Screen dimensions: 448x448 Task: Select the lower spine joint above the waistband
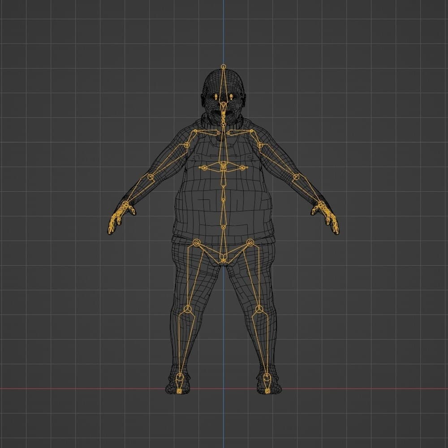(x=223, y=227)
